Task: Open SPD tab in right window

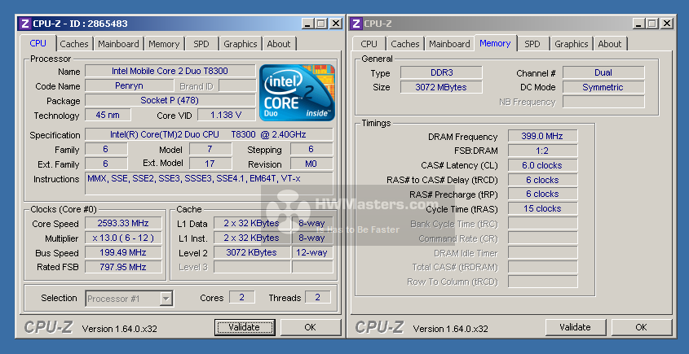Action: (x=532, y=44)
